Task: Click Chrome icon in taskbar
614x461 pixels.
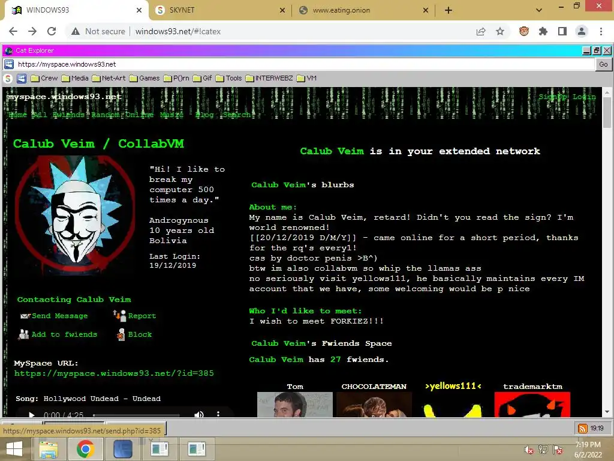Action: tap(85, 449)
